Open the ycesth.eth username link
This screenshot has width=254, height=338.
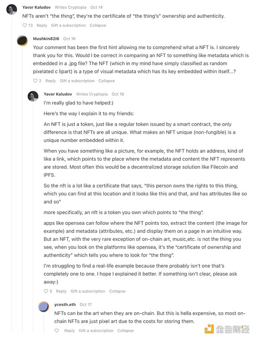pyautogui.click(x=65, y=304)
